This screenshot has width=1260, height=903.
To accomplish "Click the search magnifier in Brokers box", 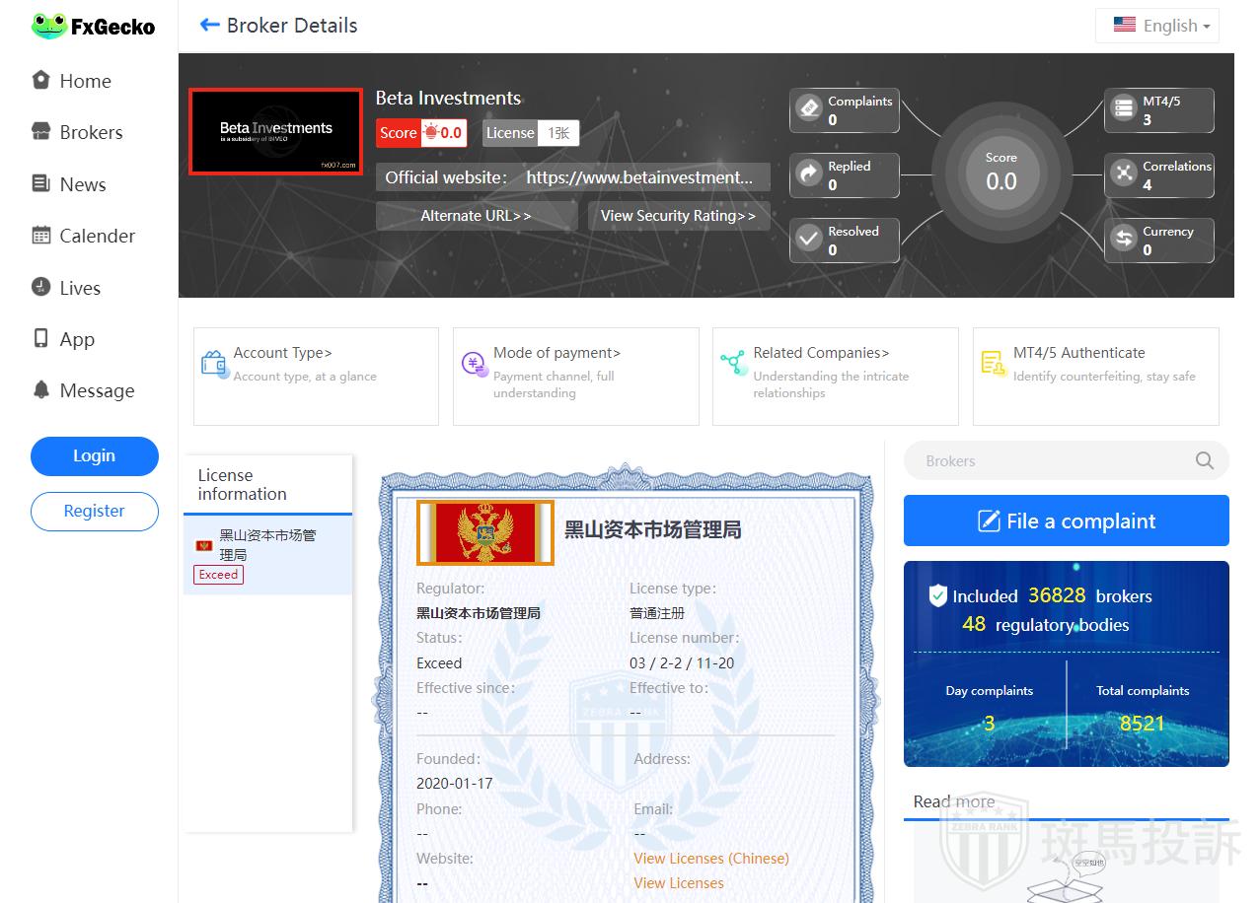I will tap(1204, 460).
